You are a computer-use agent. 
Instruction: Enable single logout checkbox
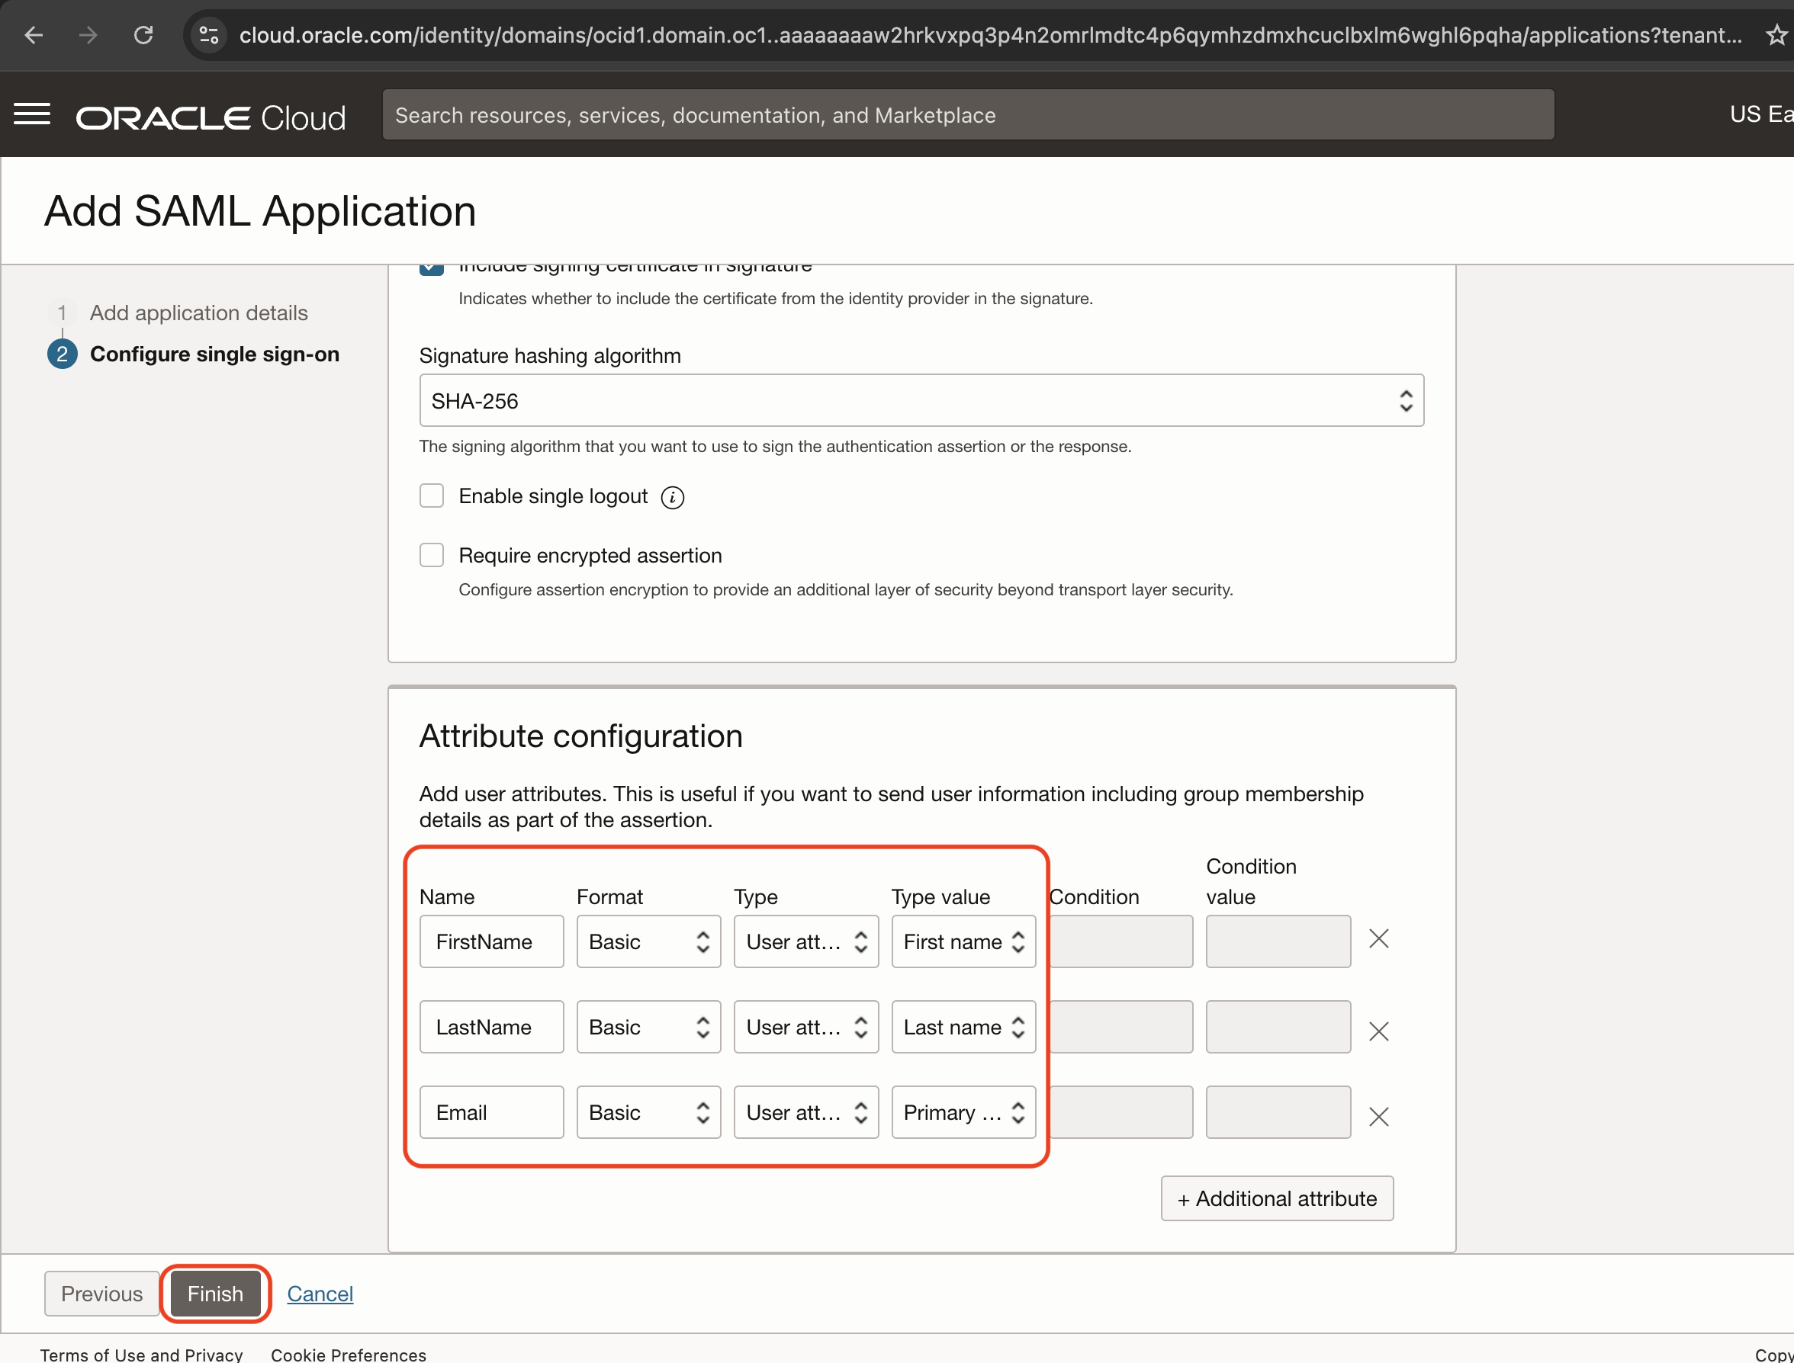[x=432, y=495]
